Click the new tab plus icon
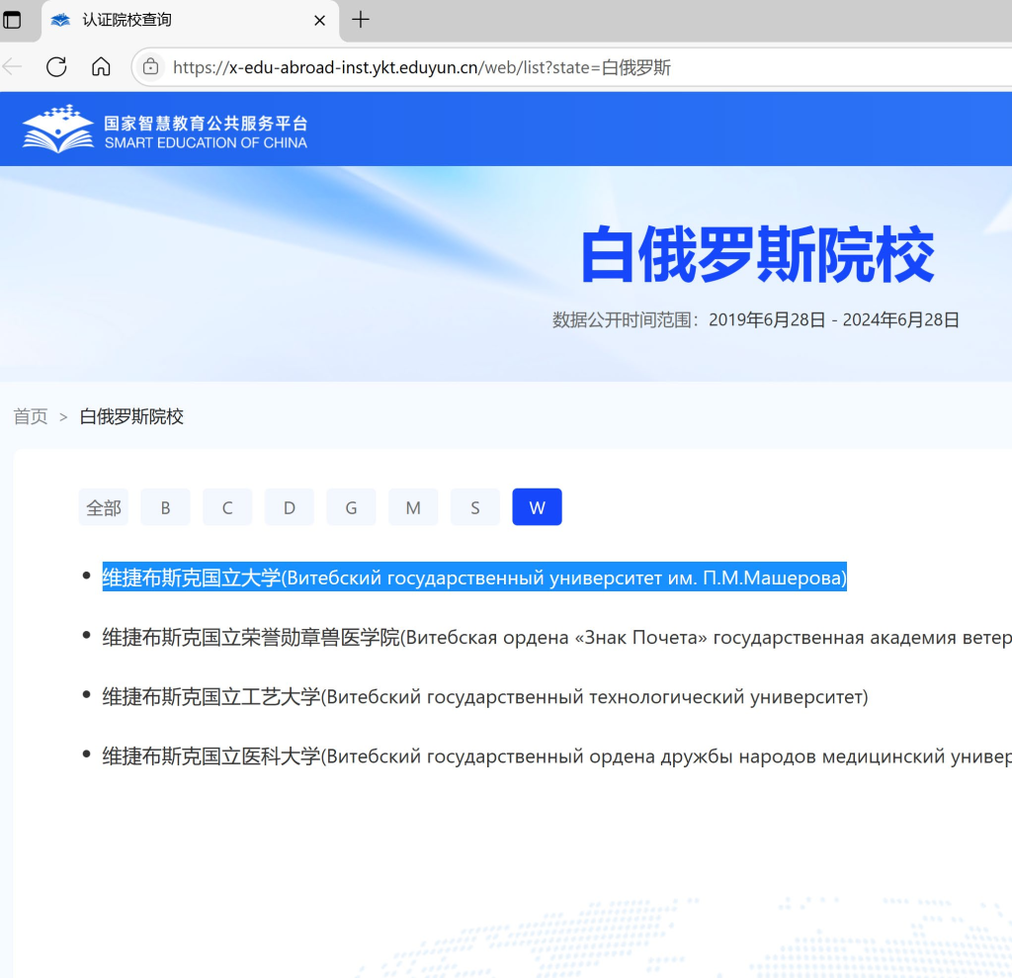Viewport: 1012px width, 978px height. 361,20
